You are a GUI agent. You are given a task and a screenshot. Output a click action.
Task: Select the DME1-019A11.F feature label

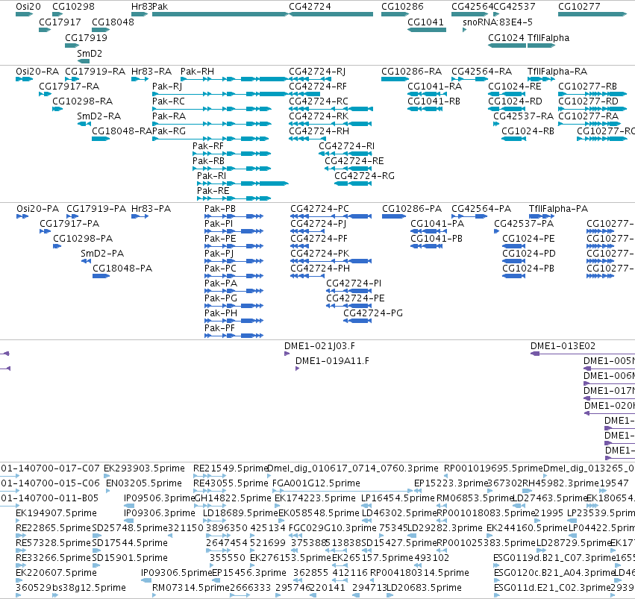pos(333,361)
